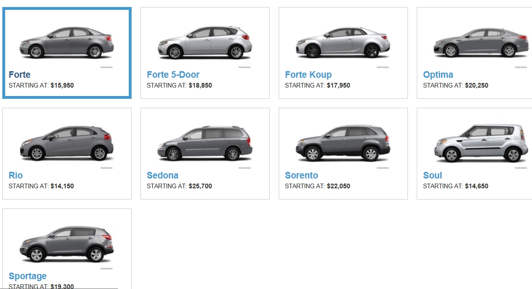Click the Forte sedan car image
This screenshot has width=532, height=289.
coord(66,43)
